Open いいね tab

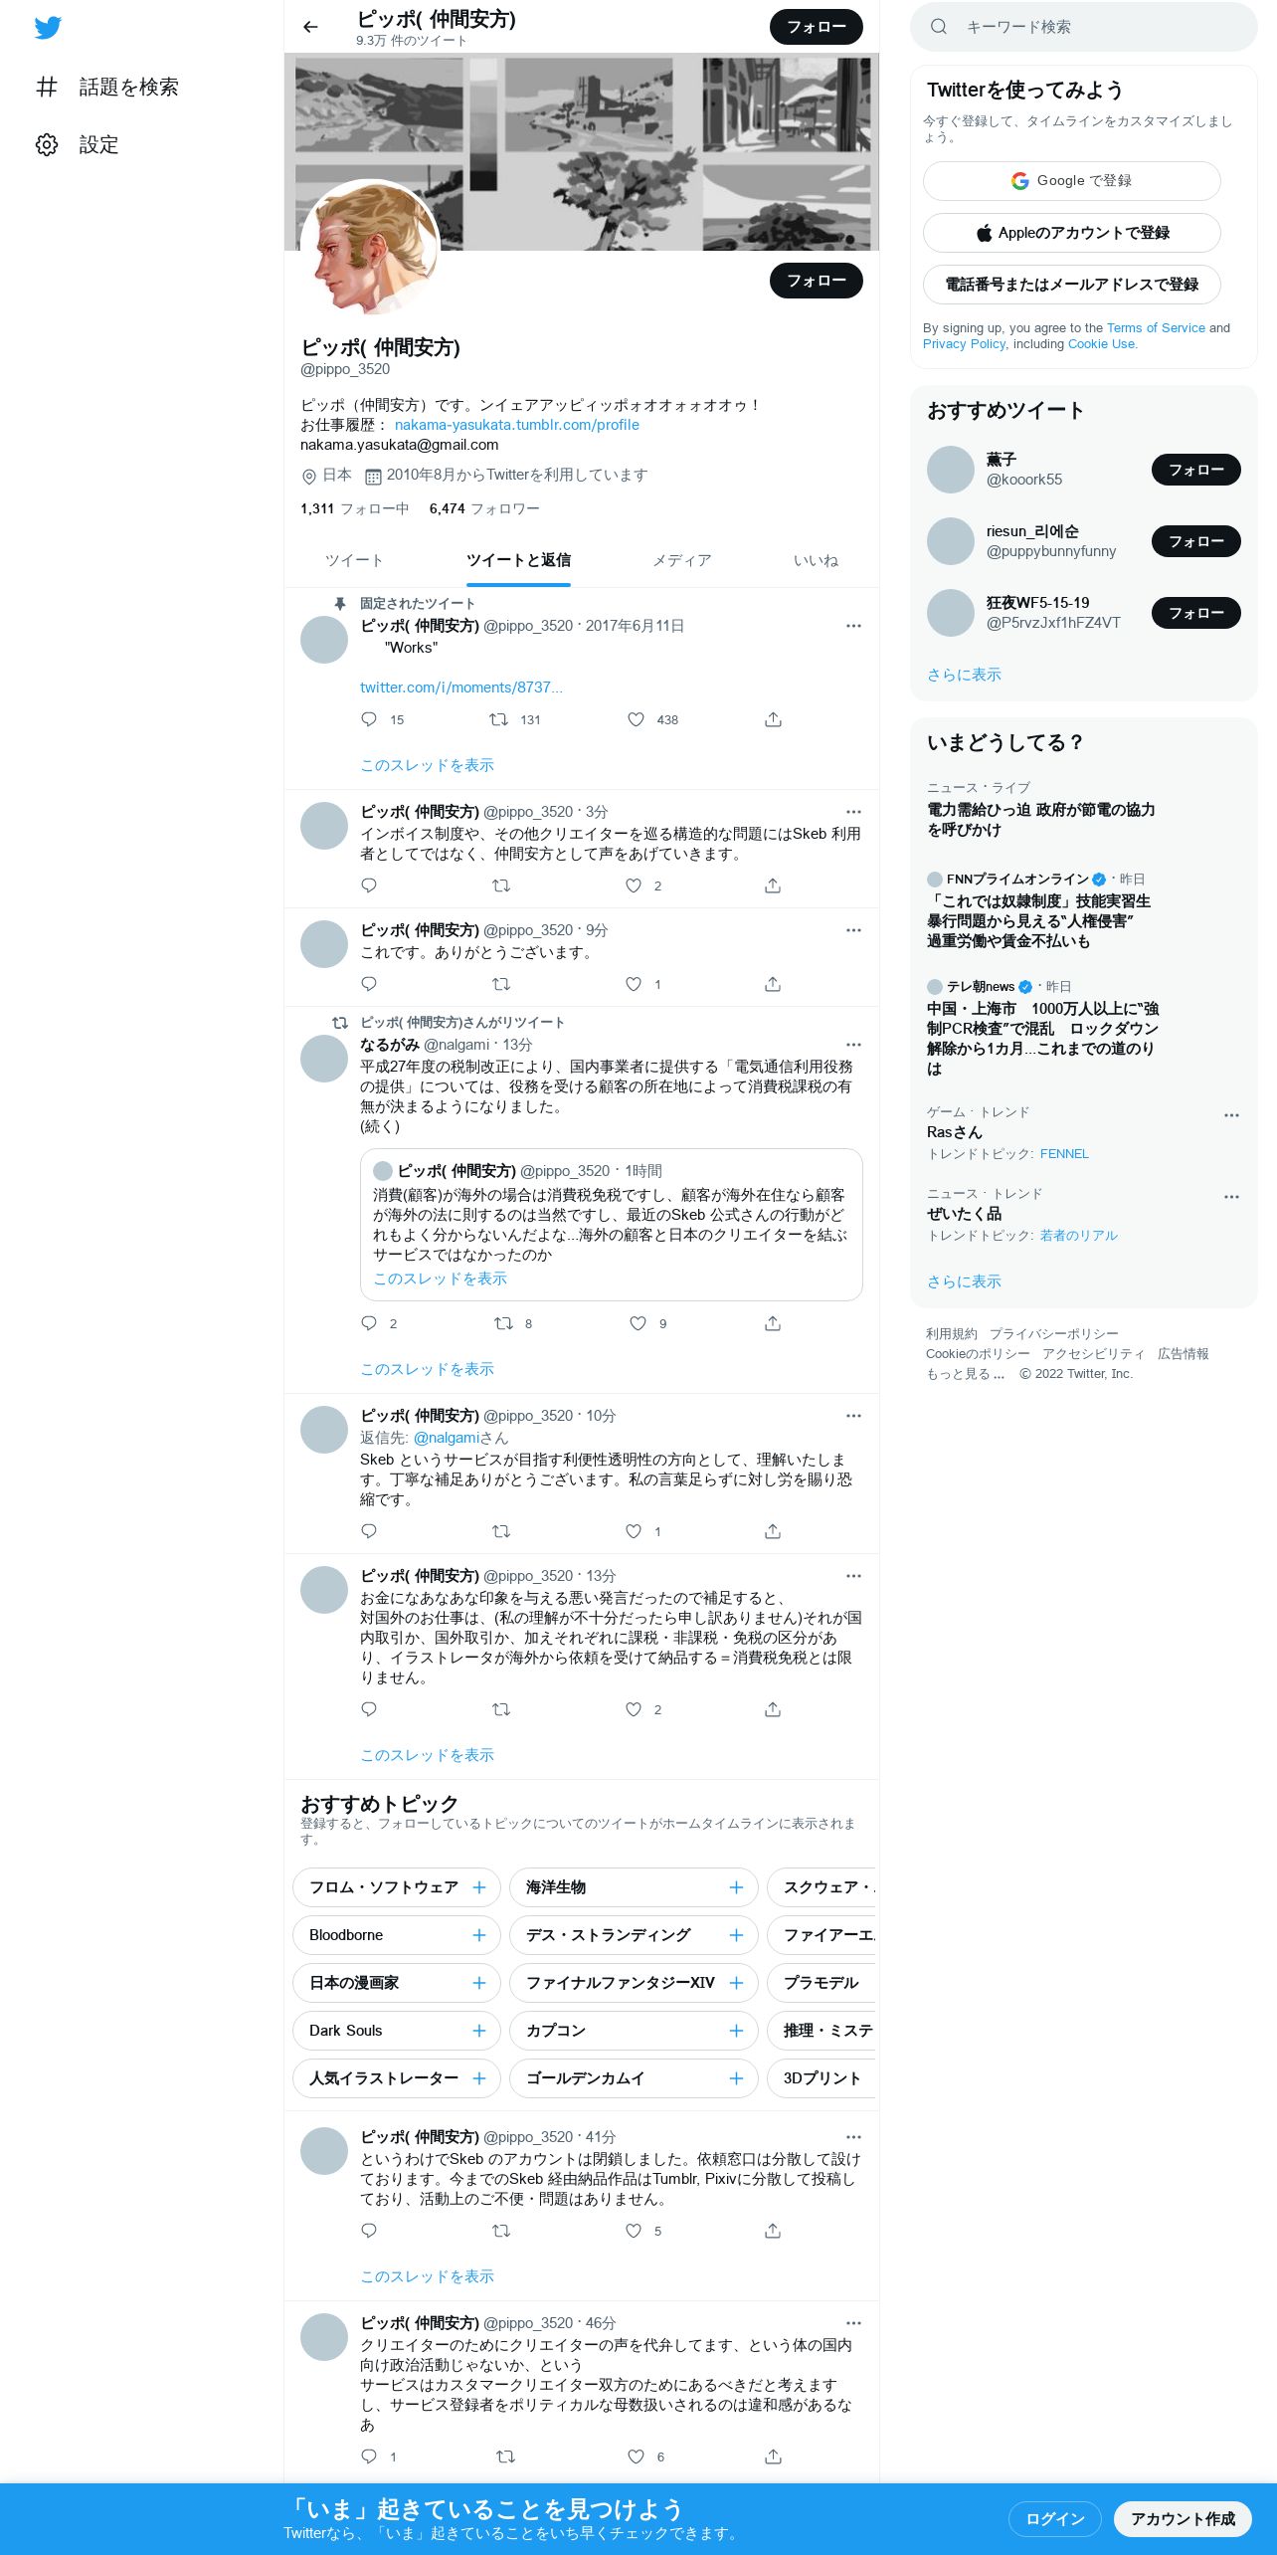tap(816, 561)
